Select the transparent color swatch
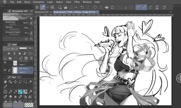The image size is (181, 108). [x=29, y=105]
